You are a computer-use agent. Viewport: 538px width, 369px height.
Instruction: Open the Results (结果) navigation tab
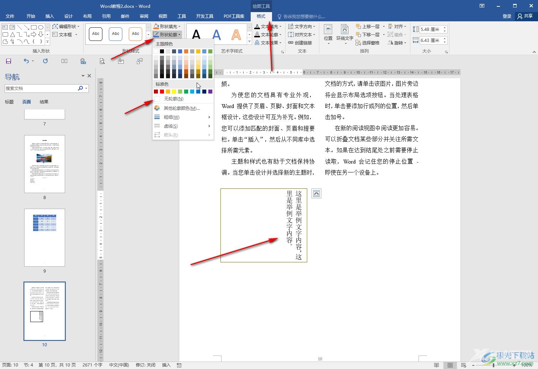pyautogui.click(x=44, y=102)
